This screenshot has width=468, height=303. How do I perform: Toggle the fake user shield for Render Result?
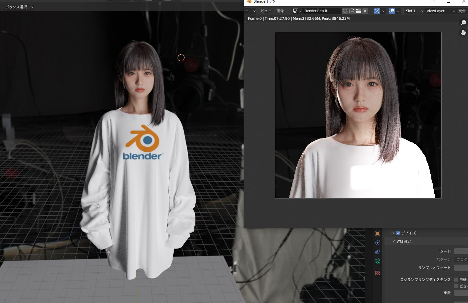pyautogui.click(x=345, y=11)
